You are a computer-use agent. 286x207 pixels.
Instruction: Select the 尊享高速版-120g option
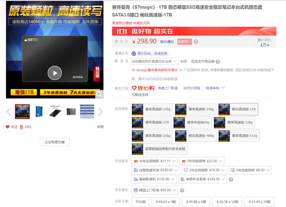pyautogui.click(x=152, y=109)
